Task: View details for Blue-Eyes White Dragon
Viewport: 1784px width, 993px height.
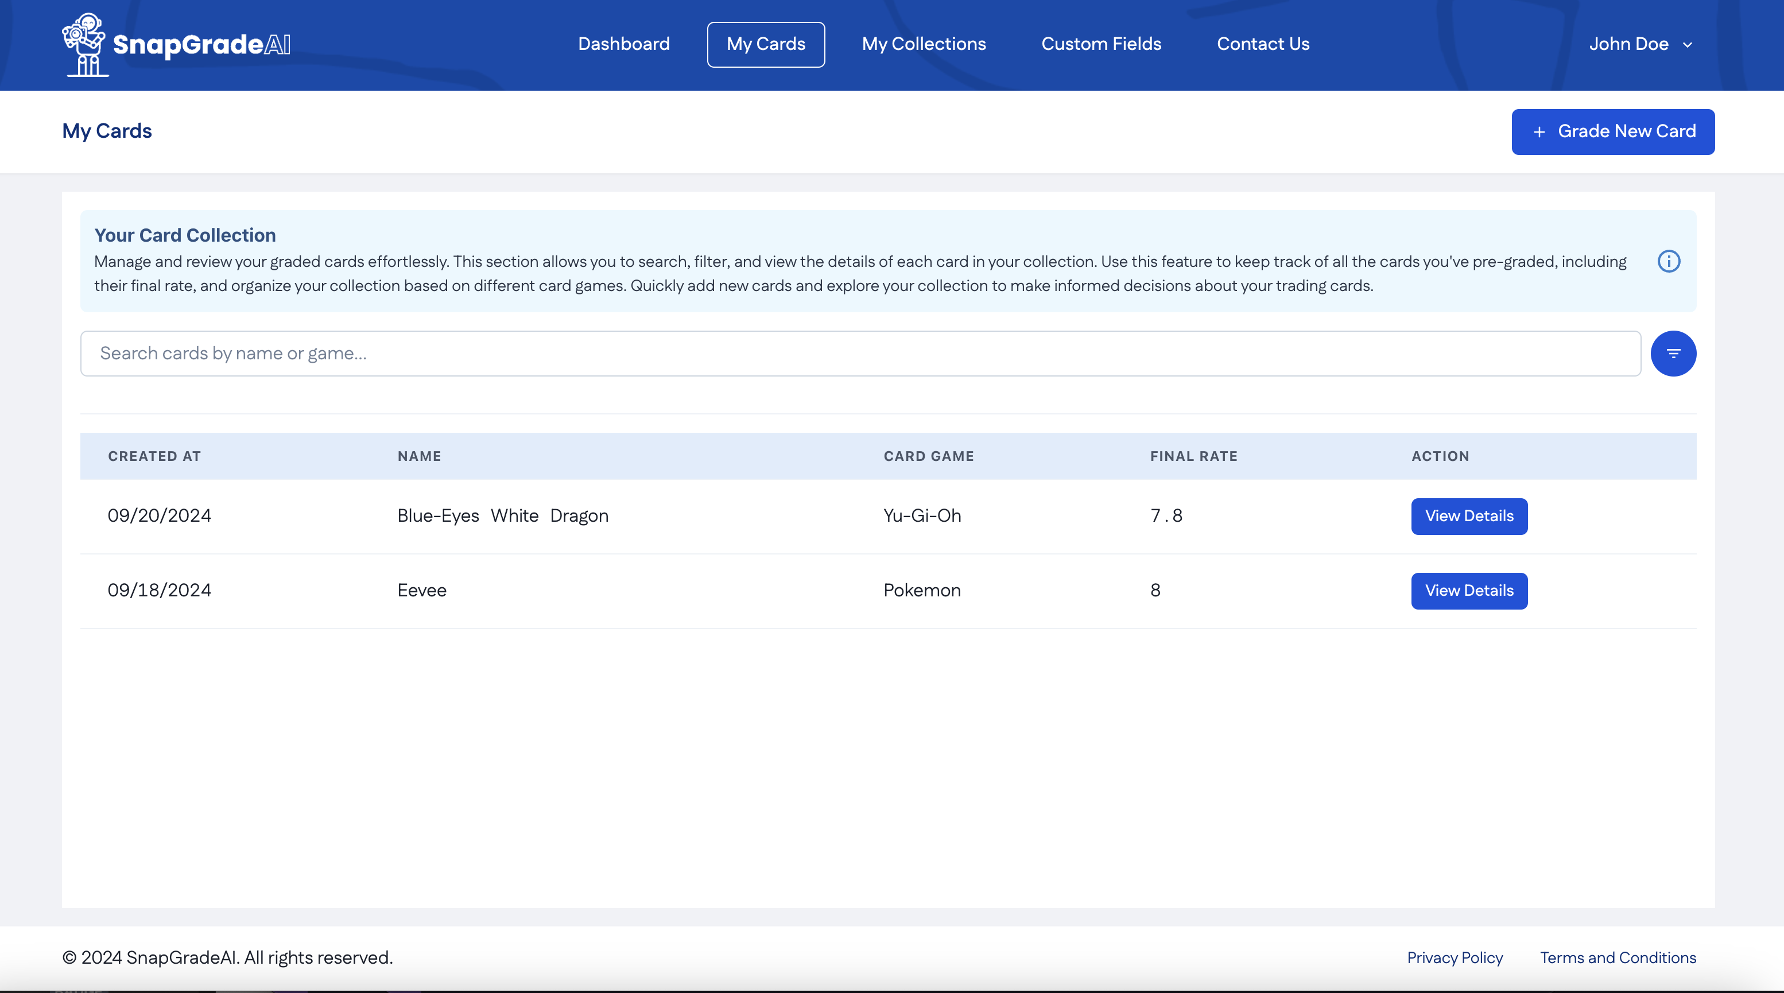Action: pyautogui.click(x=1468, y=516)
